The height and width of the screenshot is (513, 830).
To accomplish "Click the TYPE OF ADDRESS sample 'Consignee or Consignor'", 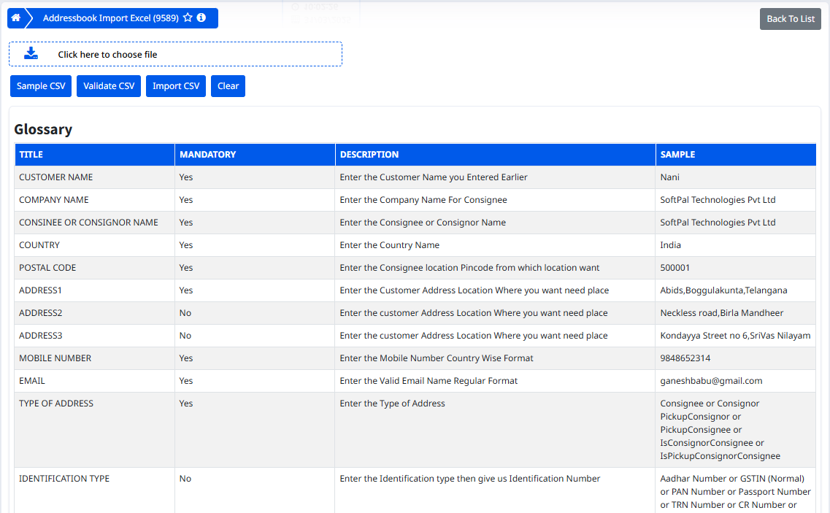I will tap(710, 404).
